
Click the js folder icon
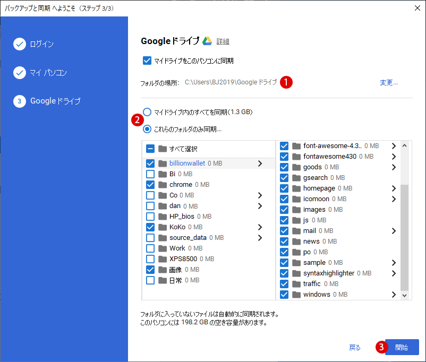296,220
